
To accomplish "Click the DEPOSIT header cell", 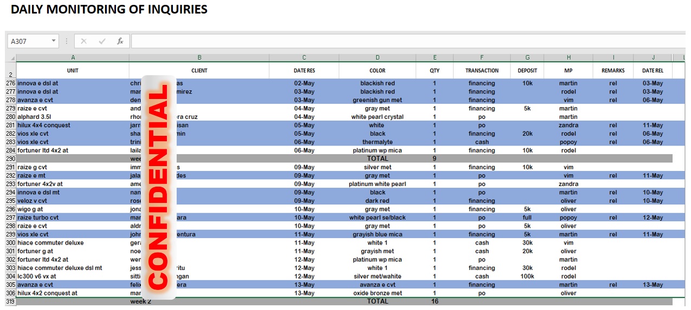I will coord(527,70).
